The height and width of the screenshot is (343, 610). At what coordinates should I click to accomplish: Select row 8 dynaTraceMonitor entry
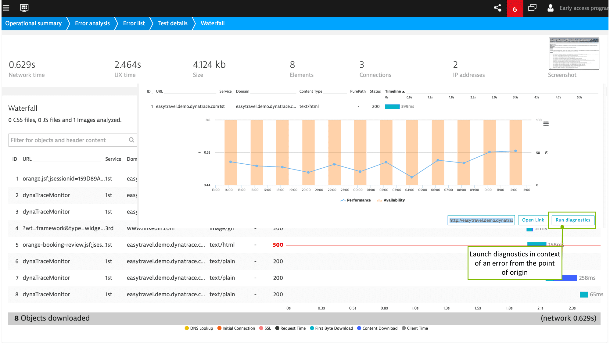pyautogui.click(x=46, y=294)
